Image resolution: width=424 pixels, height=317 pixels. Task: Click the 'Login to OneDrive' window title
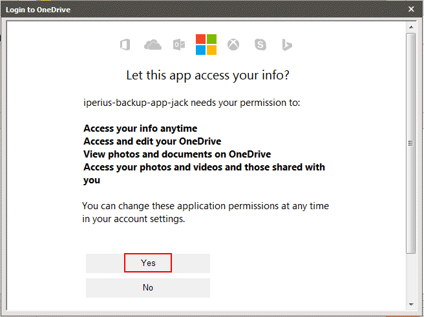tap(38, 10)
